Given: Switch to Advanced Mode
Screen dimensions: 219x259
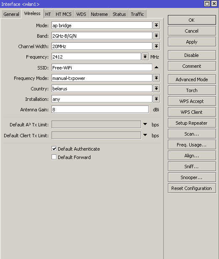Looking at the screenshot, I should click(192, 79).
